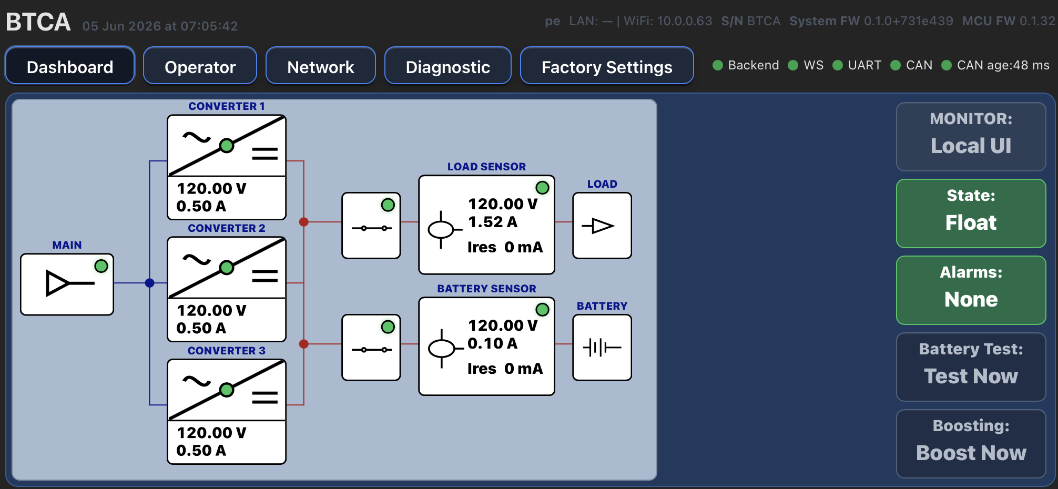
Task: Click the load contactor switch icon
Action: coord(371,228)
